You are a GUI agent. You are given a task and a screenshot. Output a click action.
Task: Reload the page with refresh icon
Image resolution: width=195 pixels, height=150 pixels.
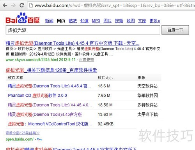click(x=21, y=5)
